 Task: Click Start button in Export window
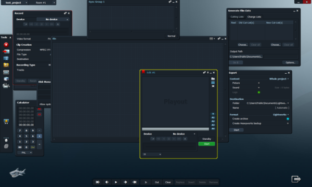(237, 130)
